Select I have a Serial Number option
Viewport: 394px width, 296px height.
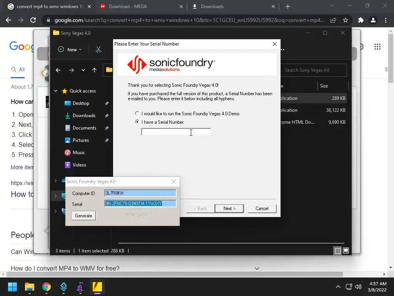coord(137,122)
